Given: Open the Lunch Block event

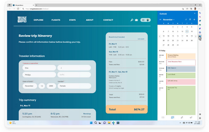Looking at the screenshot, I should (x=181, y=75).
